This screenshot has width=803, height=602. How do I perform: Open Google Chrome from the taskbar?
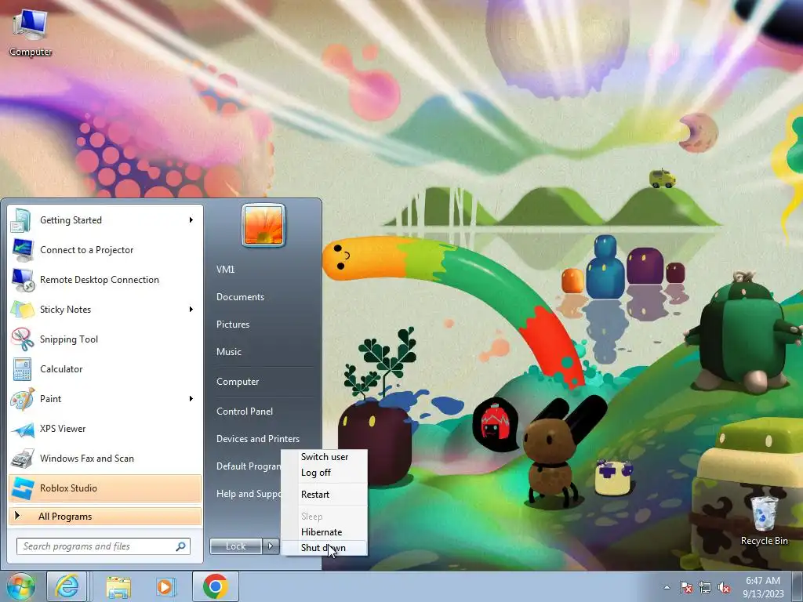tap(215, 586)
